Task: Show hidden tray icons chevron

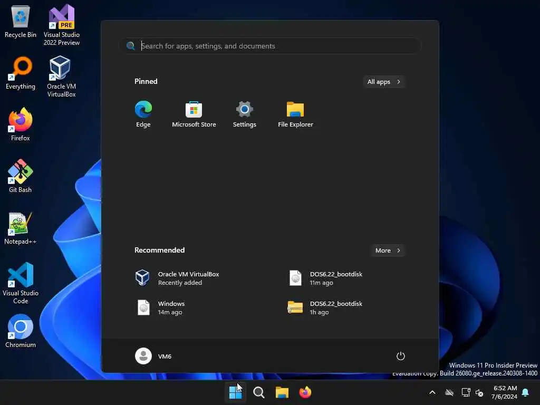Action: 432,392
